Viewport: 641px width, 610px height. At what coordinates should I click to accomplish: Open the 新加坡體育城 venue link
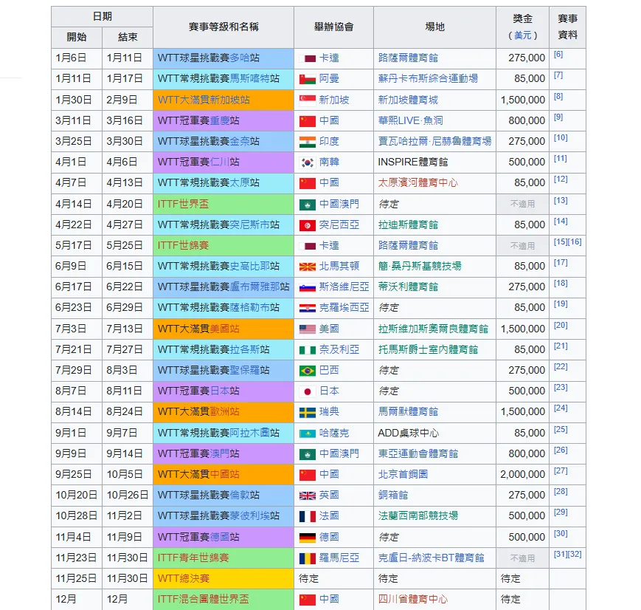(x=407, y=100)
